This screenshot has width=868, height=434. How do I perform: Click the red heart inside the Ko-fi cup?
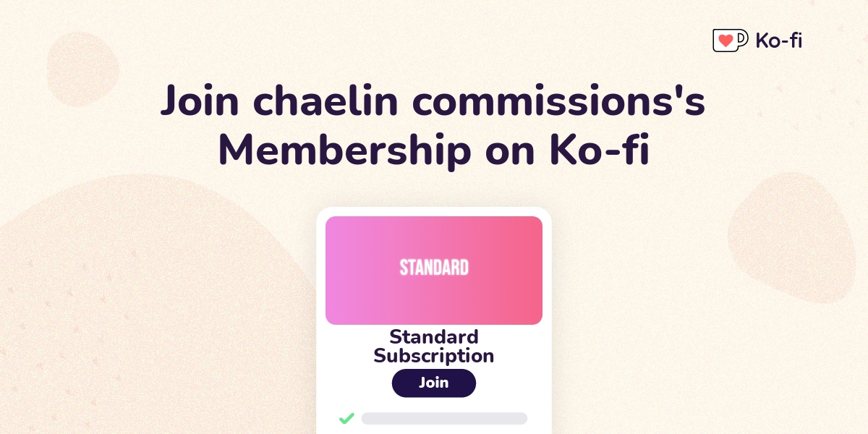click(725, 40)
